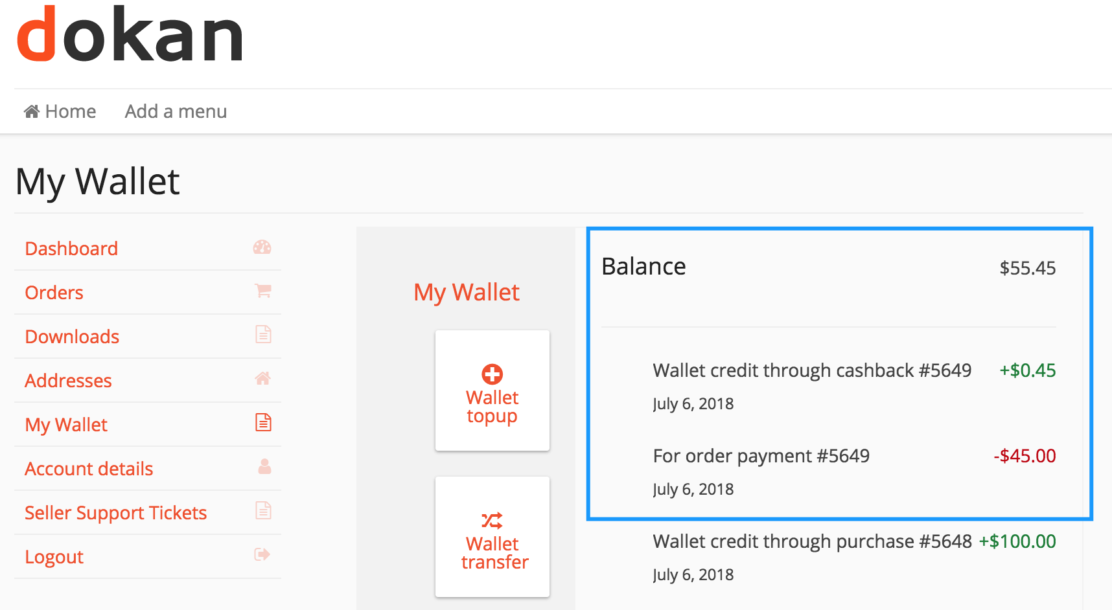Click the Dashboard gauge icon
Viewport: 1112px width, 610px height.
tap(262, 247)
